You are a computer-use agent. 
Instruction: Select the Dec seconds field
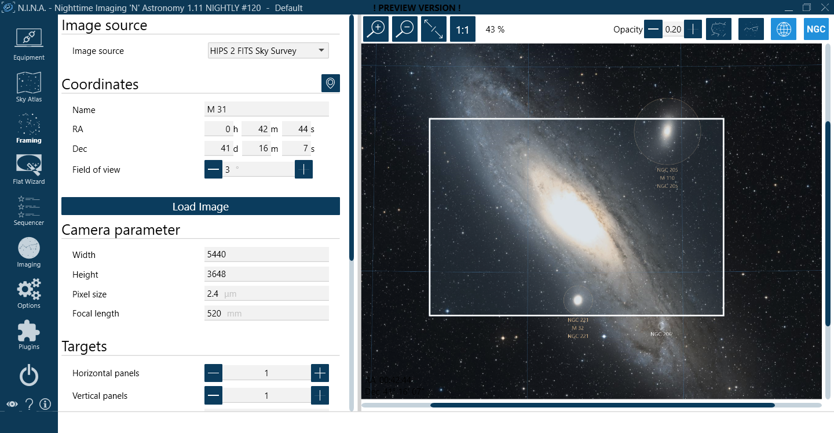coord(295,149)
